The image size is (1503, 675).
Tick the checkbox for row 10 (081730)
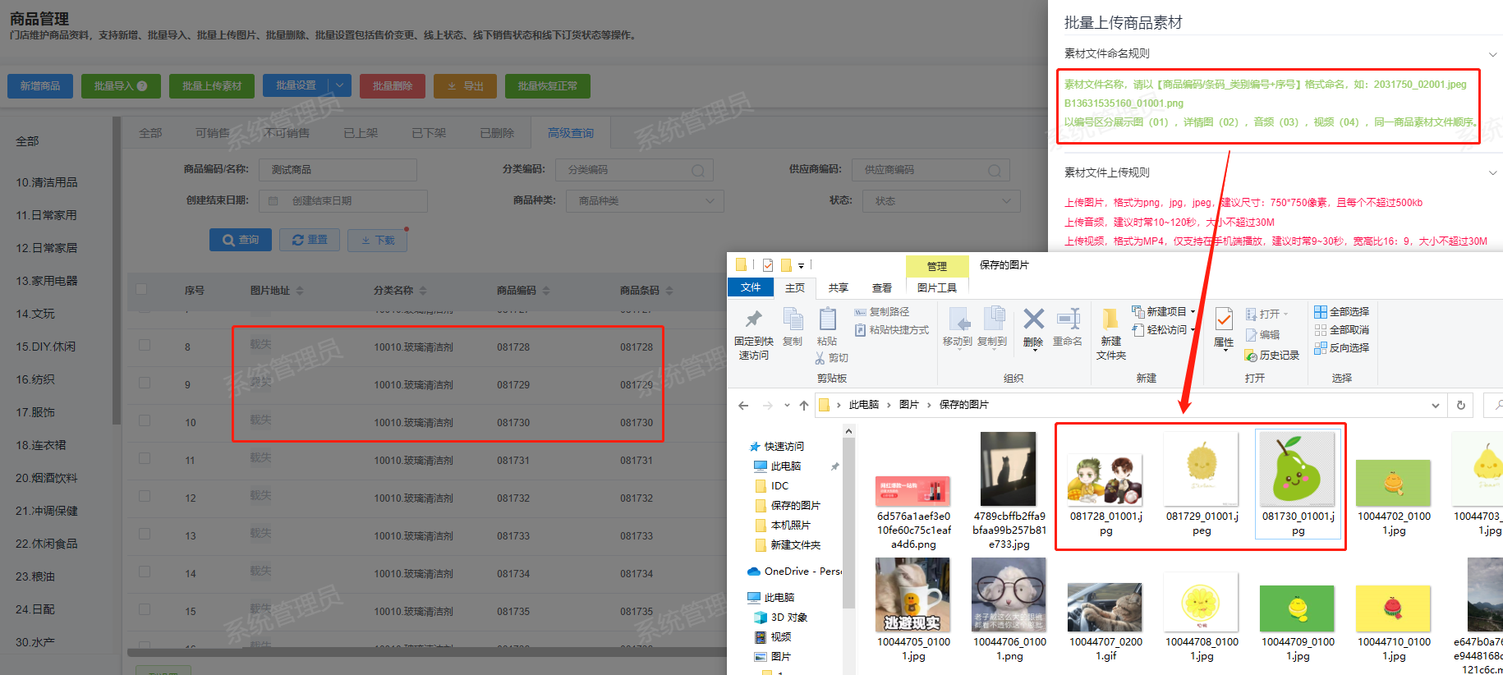(x=145, y=420)
